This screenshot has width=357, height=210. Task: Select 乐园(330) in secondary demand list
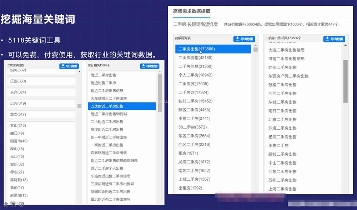(18, 81)
